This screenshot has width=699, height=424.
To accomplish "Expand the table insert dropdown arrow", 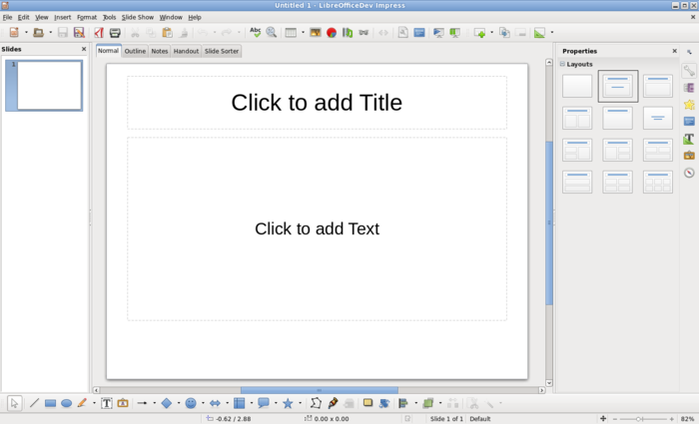I will pyautogui.click(x=303, y=33).
